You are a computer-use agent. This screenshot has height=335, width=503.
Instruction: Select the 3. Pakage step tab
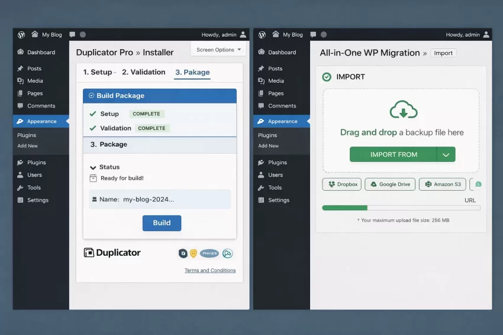click(192, 73)
